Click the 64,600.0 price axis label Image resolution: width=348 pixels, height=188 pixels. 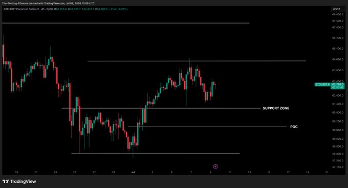[338, 59]
